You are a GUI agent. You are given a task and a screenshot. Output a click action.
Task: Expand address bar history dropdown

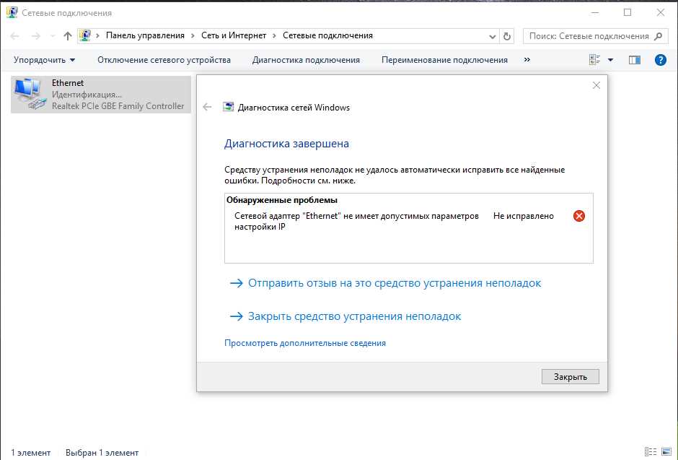pos(492,36)
